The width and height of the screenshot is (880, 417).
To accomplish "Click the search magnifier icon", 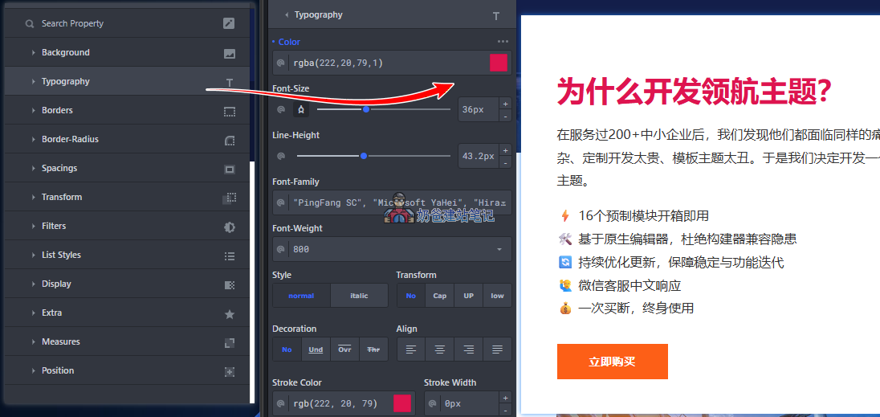I will [x=30, y=23].
